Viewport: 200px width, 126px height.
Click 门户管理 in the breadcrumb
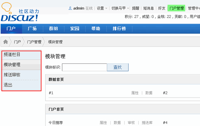pyautogui.click(x=34, y=42)
